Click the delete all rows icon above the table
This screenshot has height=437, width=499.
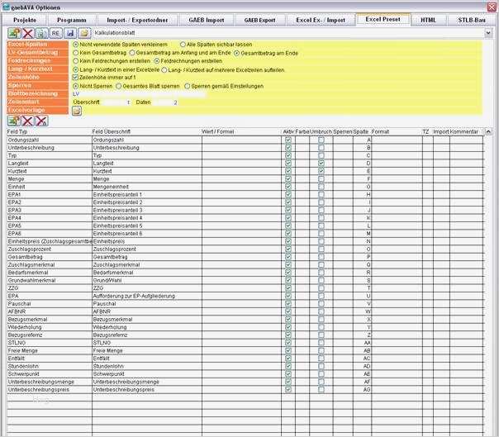pos(41,121)
